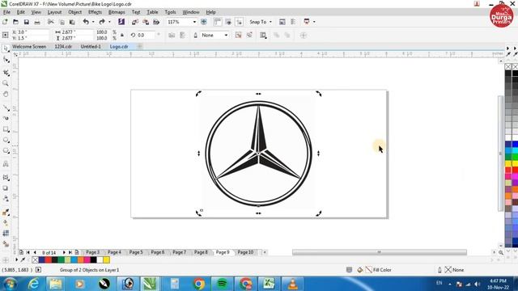Select the Pick tool in the toolbox
Image resolution: width=518 pixels, height=291 pixels.
click(x=6, y=48)
